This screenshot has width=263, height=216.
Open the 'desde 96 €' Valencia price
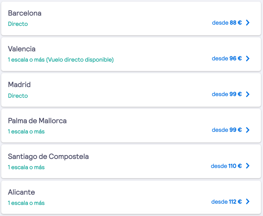[x=227, y=58]
